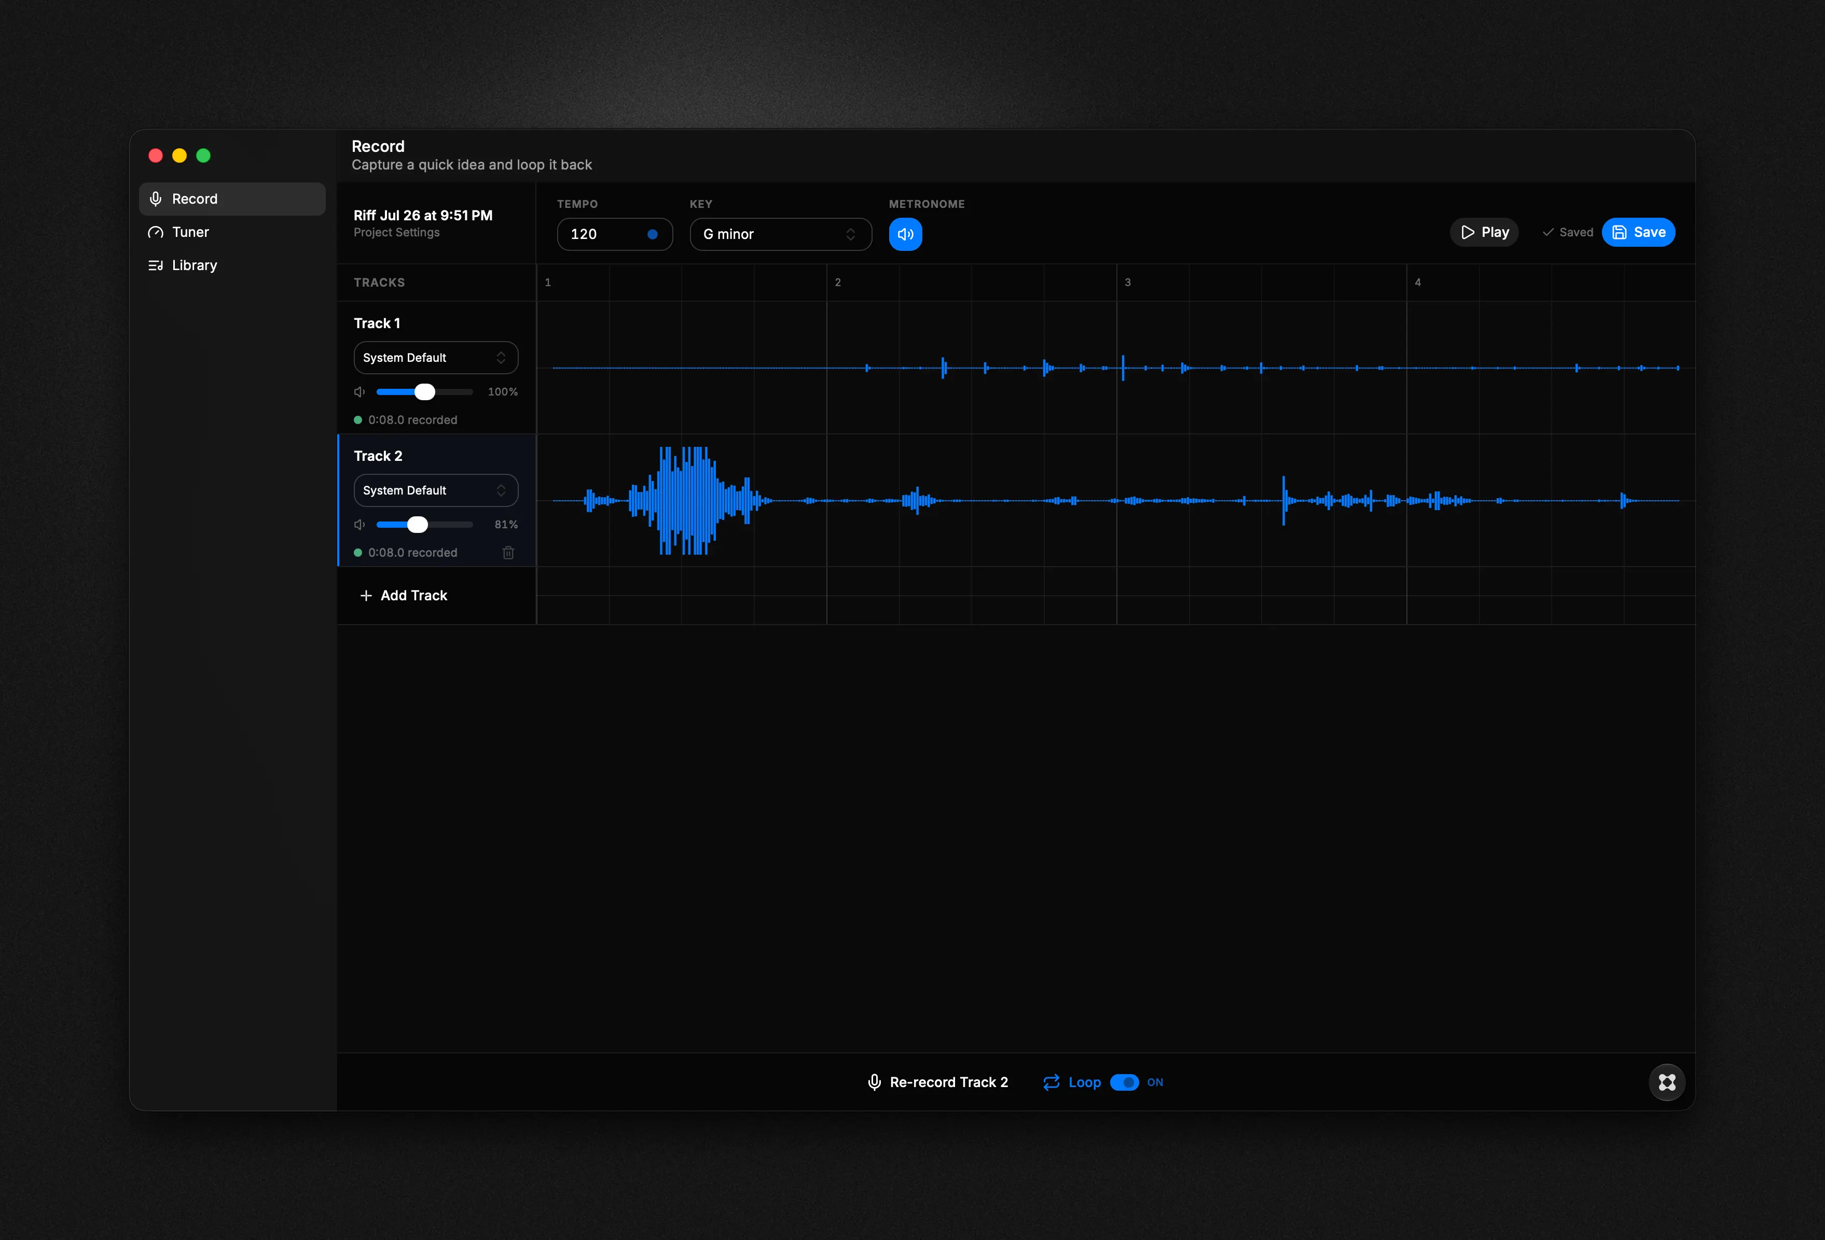Click bar 2 marker in timeline ruler
Screen dimensions: 1825x1240
pos(838,283)
